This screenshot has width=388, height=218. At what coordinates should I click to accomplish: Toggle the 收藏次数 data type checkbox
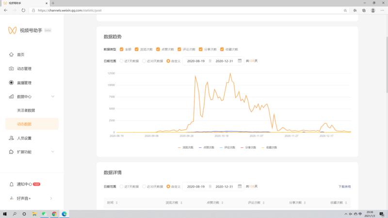222,49
